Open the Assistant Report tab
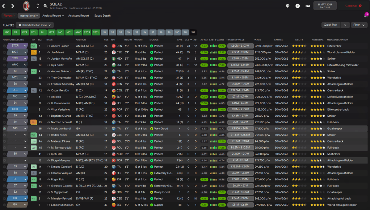This screenshot has width=370, height=210. 79,16
